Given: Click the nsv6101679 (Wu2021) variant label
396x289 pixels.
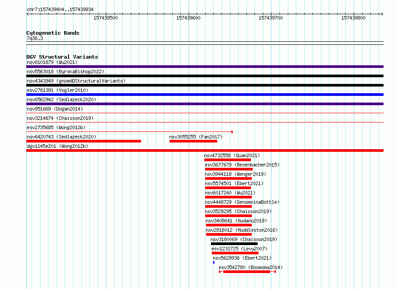Looking at the screenshot, I should 52,62.
